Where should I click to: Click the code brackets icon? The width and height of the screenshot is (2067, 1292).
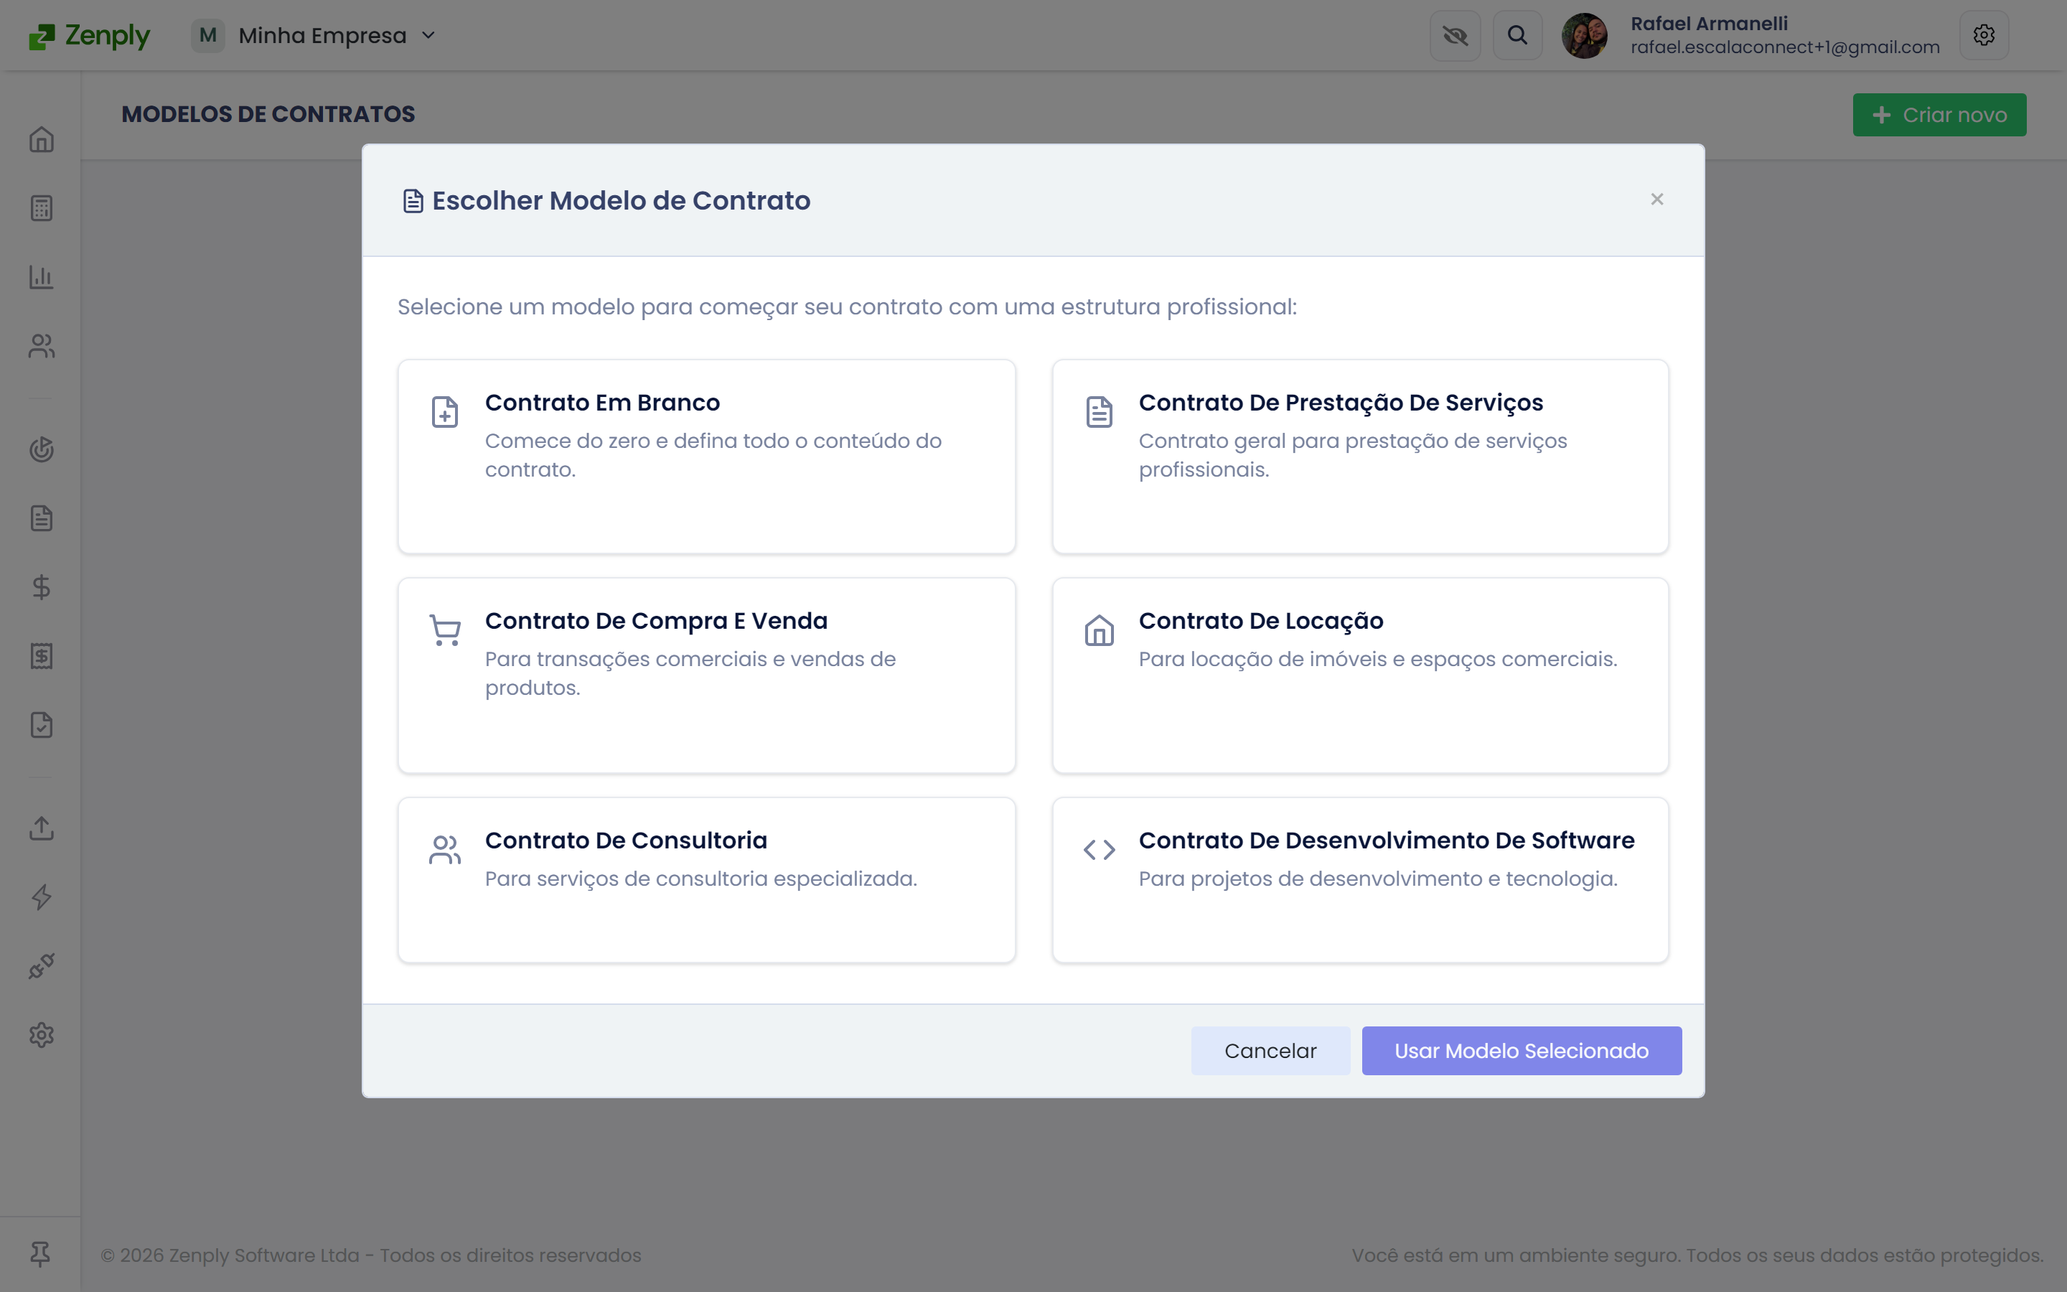[x=1098, y=849]
